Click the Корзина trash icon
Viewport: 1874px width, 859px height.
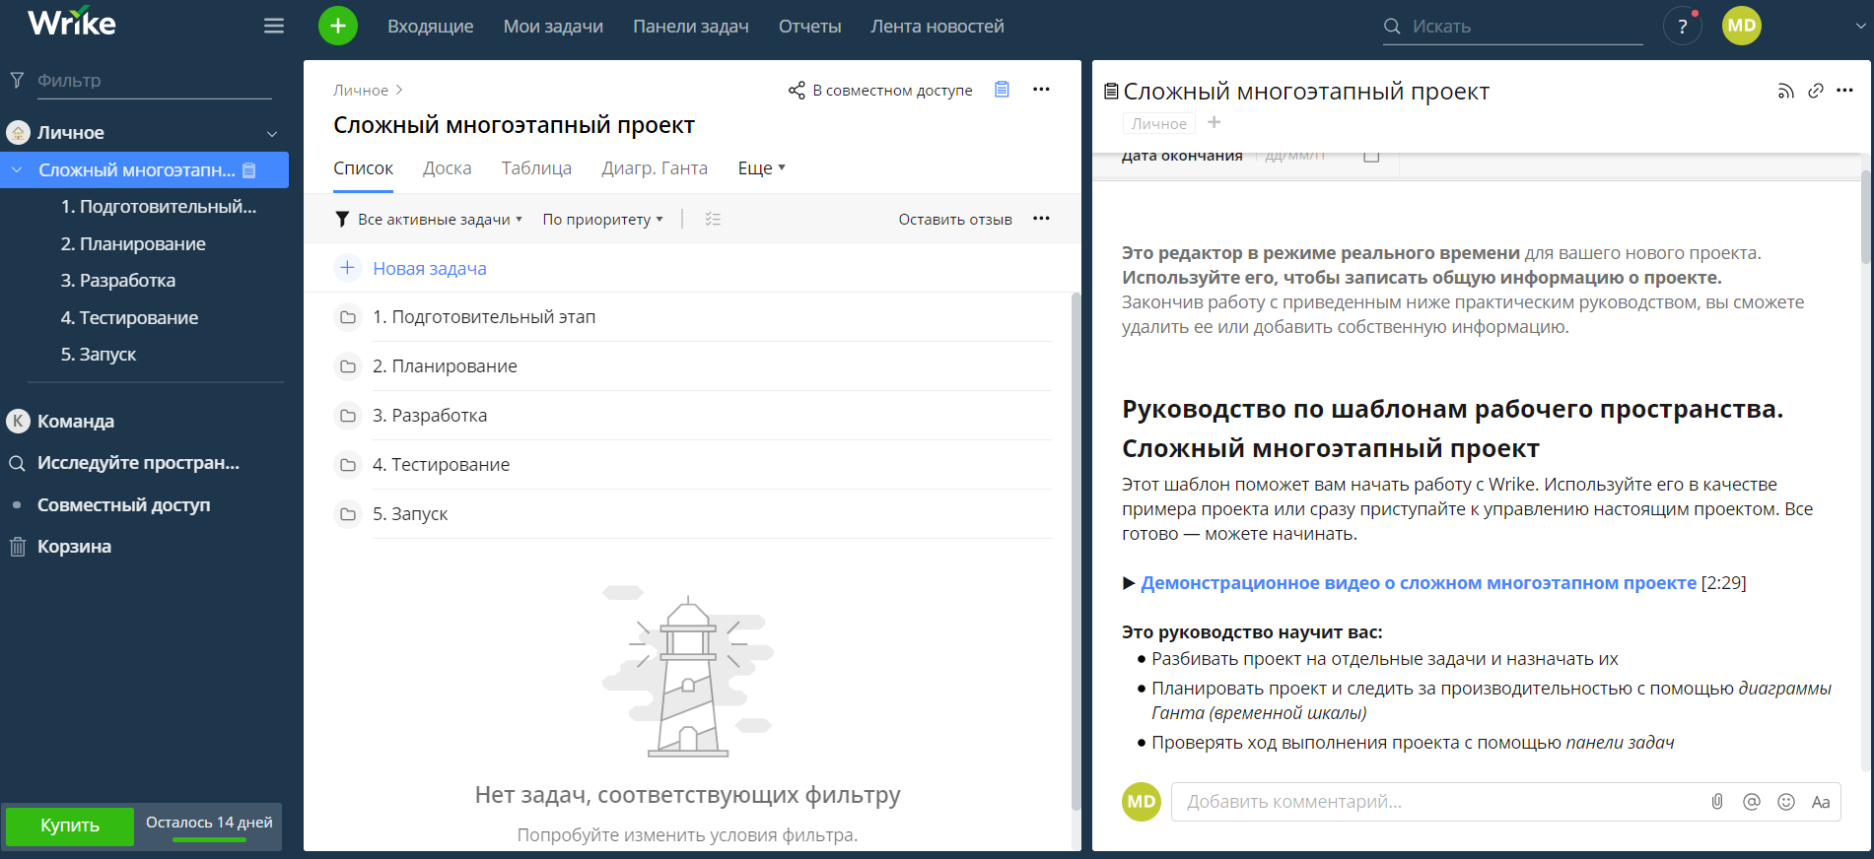[18, 547]
